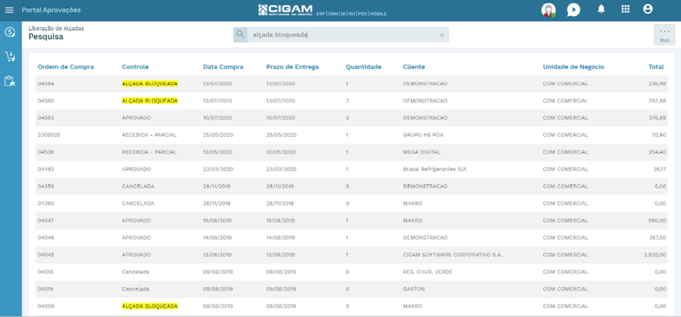The height and width of the screenshot is (317, 681).
Task: Open the shopping cart sidebar icon
Action: tap(9, 56)
